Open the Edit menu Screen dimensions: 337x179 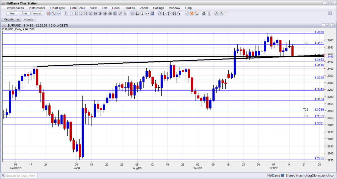pyautogui.click(x=104, y=8)
